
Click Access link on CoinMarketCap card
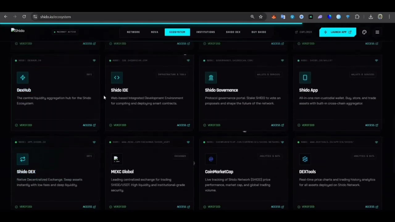point(277,207)
